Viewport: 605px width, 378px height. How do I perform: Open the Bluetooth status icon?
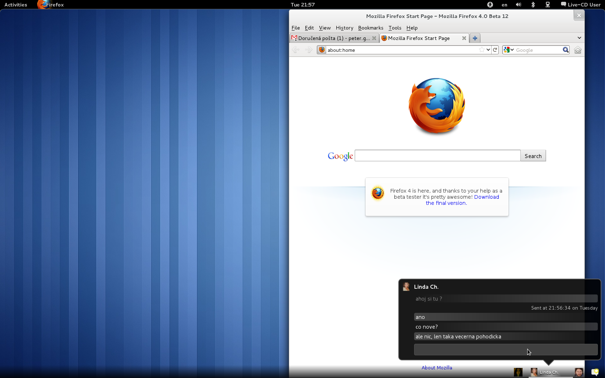pos(533,5)
